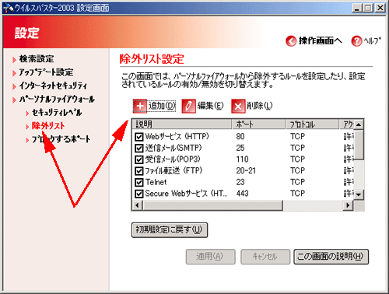Screen dimensions: 389x294
Task: Click the 適用(A) button
Action: pos(210,257)
